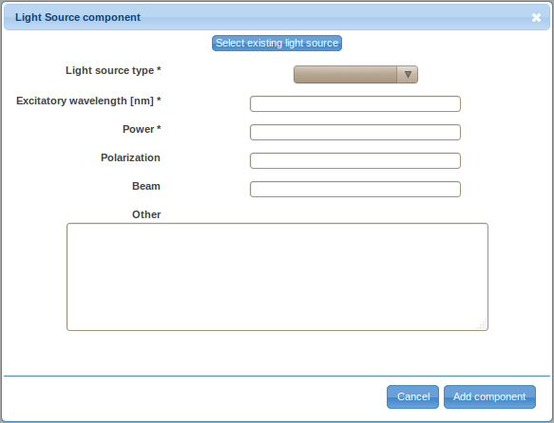The height and width of the screenshot is (423, 554).
Task: Click Select existing light source button
Action: click(277, 43)
